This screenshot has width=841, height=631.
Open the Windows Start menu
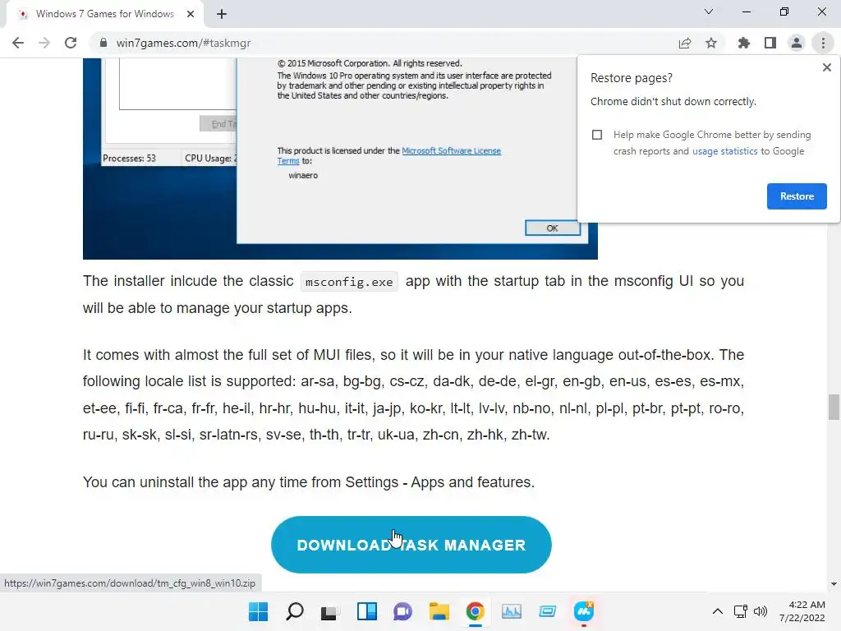coord(258,611)
